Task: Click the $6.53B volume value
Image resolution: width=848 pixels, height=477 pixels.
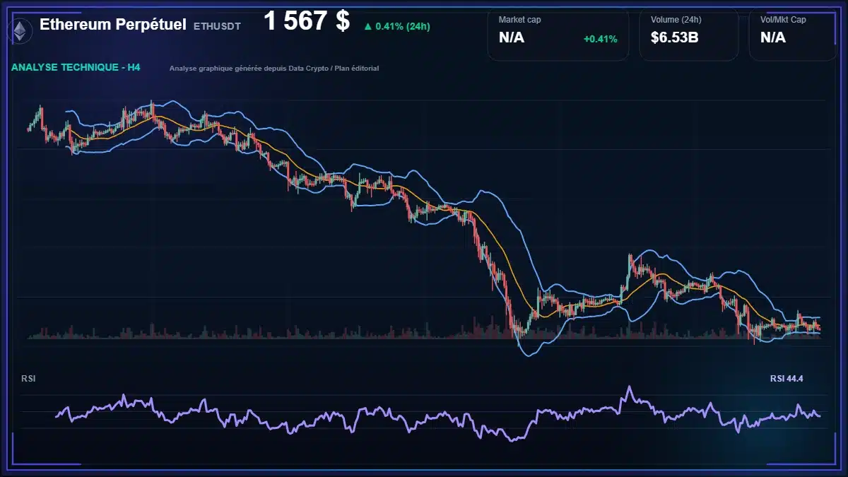Action: (x=674, y=38)
